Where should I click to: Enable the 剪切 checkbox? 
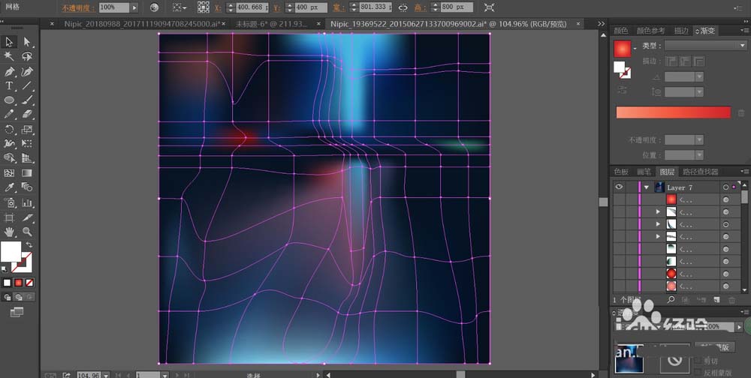pyautogui.click(x=698, y=361)
